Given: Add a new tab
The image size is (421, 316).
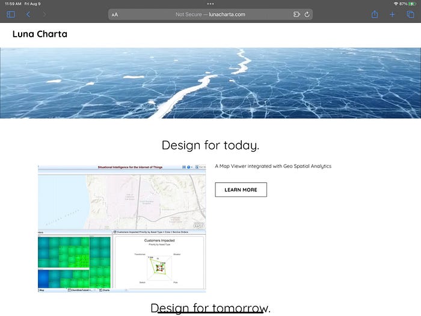Looking at the screenshot, I should click(392, 14).
